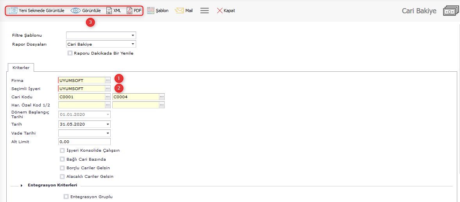The height and width of the screenshot is (202, 460).
Task: Select the Kriterler tab
Action: tap(21, 67)
